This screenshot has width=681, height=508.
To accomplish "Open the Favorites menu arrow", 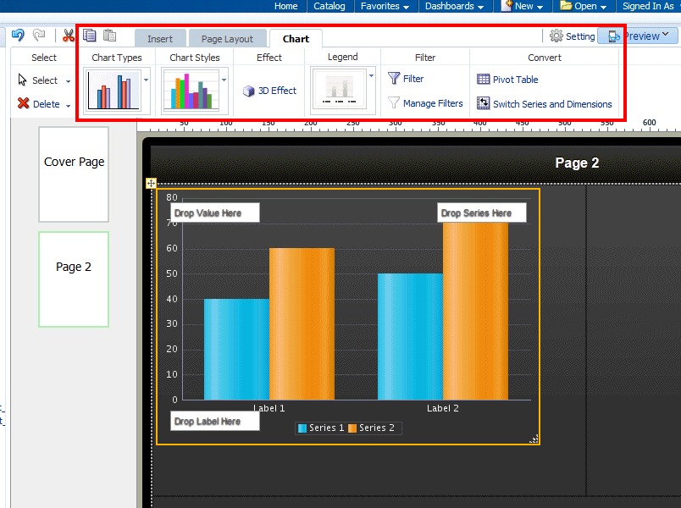I will click(x=406, y=7).
